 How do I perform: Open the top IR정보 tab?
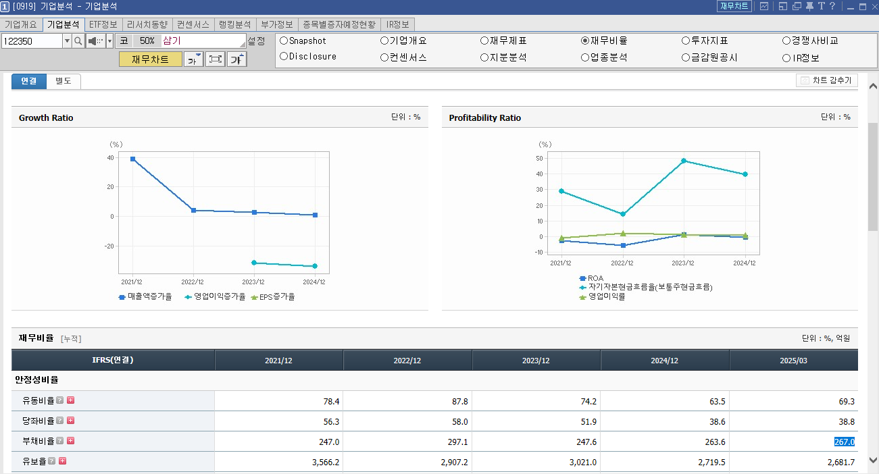398,24
